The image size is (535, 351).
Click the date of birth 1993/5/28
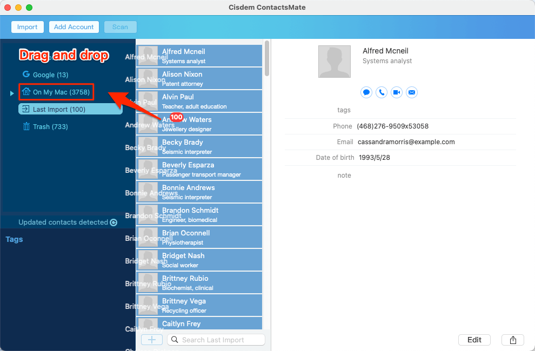tap(374, 158)
